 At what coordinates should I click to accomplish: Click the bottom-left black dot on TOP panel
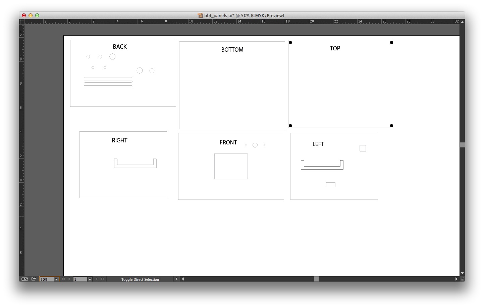point(290,126)
